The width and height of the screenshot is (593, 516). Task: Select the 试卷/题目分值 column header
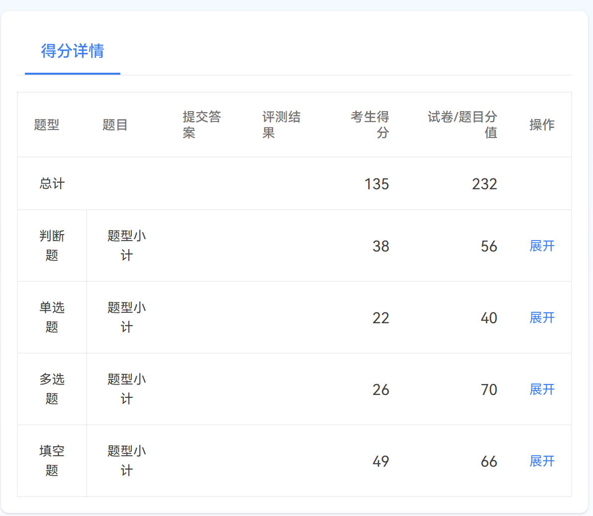(x=462, y=125)
